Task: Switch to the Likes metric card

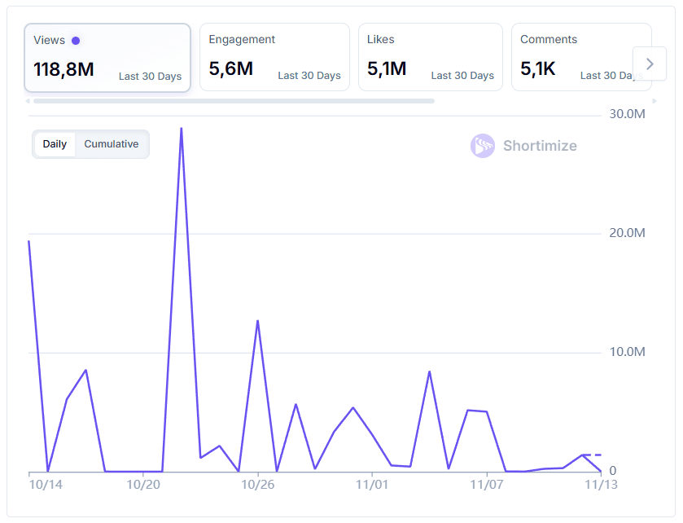Action: 430,57
